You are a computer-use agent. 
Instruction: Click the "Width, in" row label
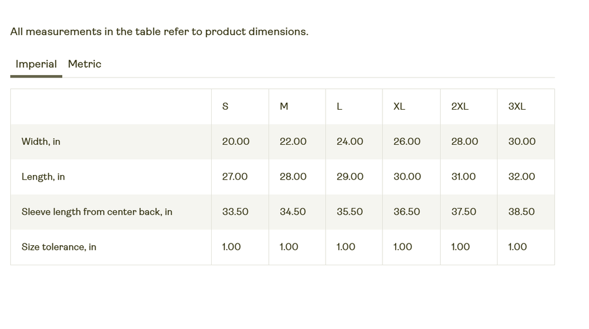41,142
